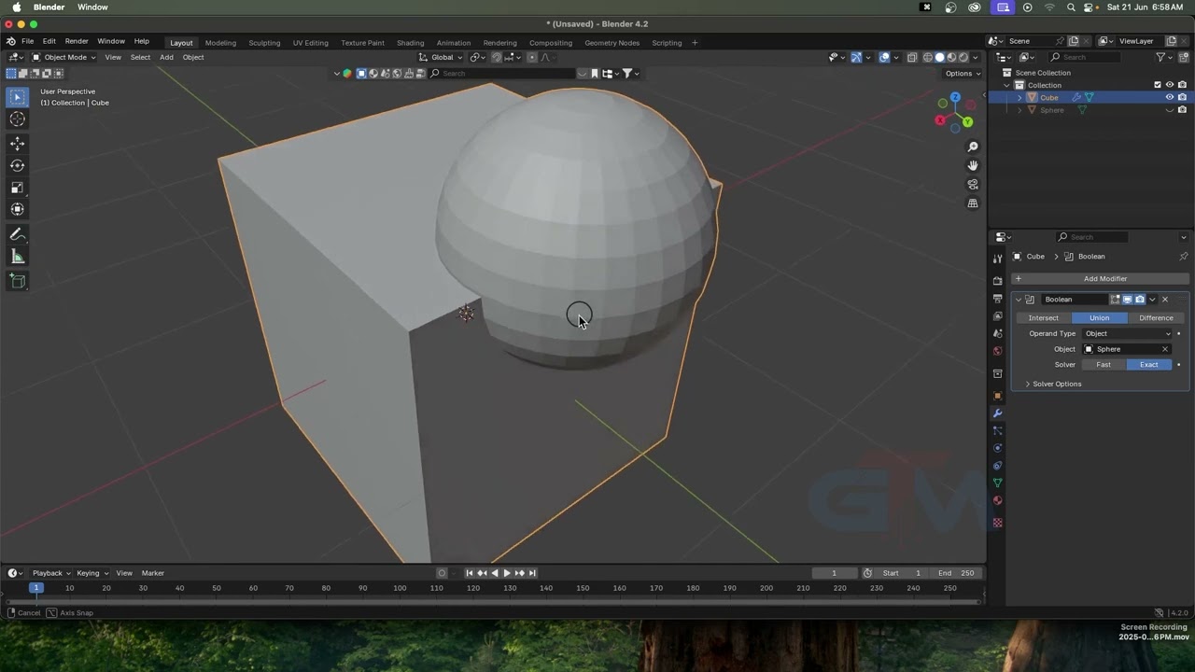Expand the Cube item in outliner
1195x672 pixels.
tap(1019, 98)
